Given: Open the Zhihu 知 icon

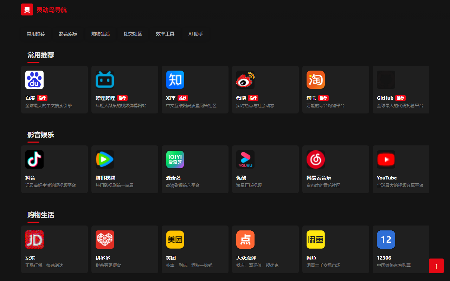Looking at the screenshot, I should (x=175, y=80).
